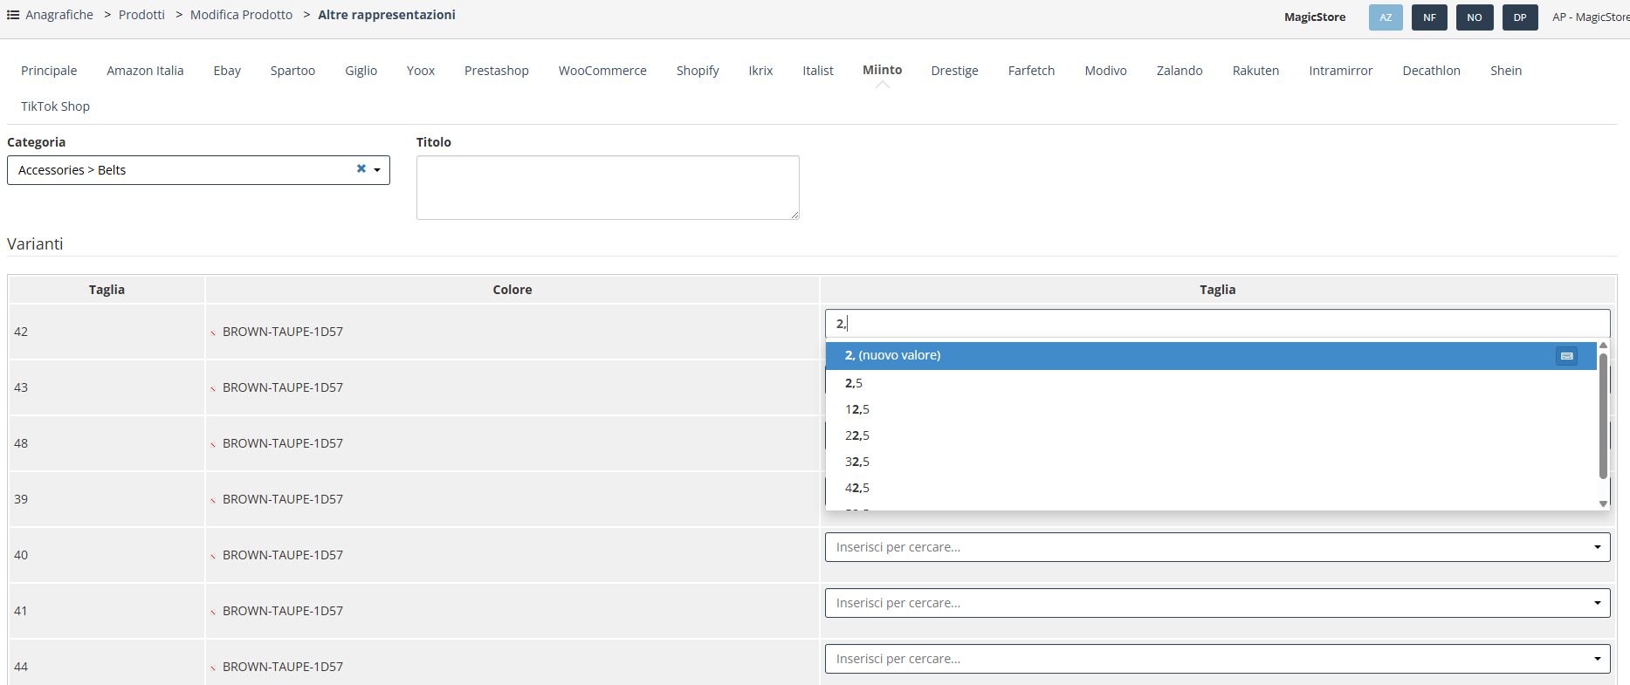Image resolution: width=1630 pixels, height=685 pixels.
Task: Open the Italist tab
Action: 818,71
